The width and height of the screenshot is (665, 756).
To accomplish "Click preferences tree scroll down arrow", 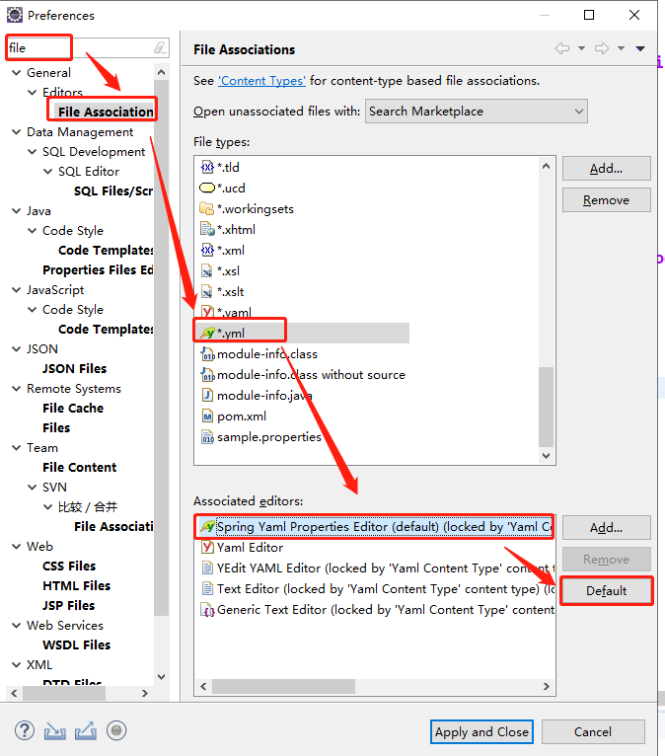I will pyautogui.click(x=162, y=677).
